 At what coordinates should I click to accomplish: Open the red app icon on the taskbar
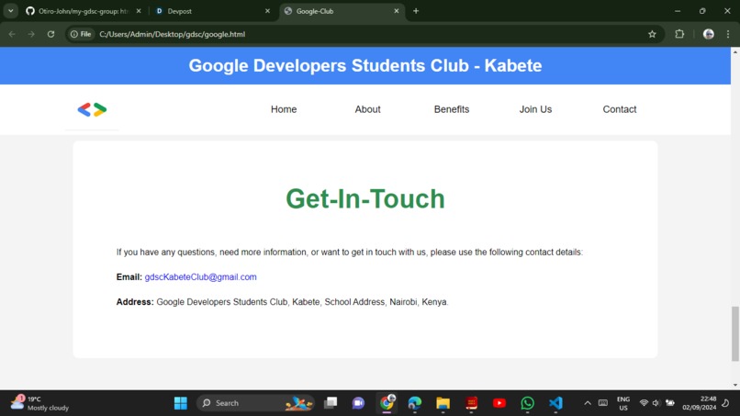[472, 403]
